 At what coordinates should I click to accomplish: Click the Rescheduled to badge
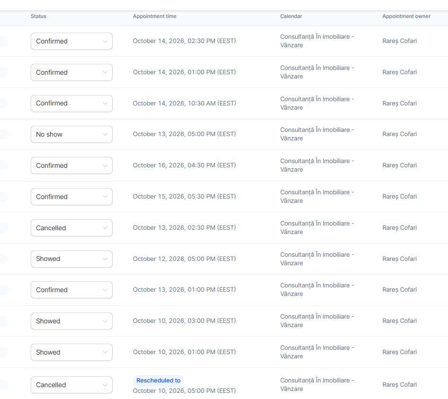click(158, 381)
